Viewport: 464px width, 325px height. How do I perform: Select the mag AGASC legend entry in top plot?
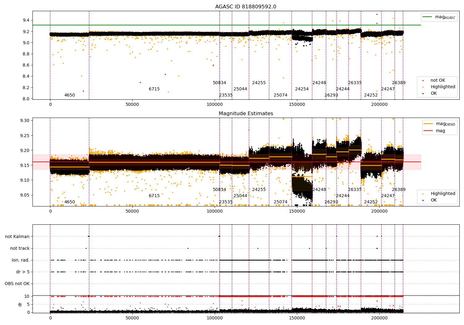pyautogui.click(x=439, y=17)
